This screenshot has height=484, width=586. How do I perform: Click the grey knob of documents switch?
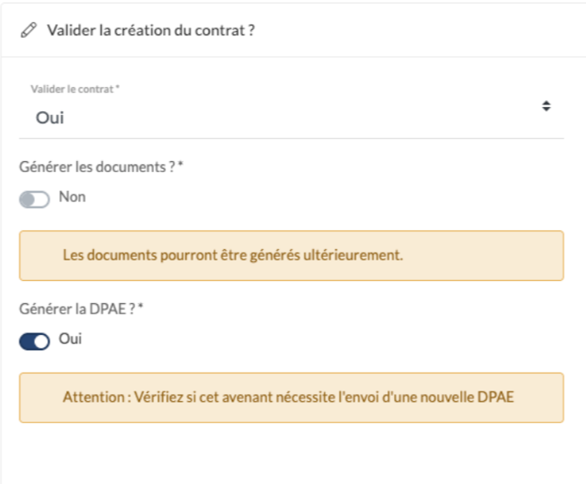[x=27, y=200]
